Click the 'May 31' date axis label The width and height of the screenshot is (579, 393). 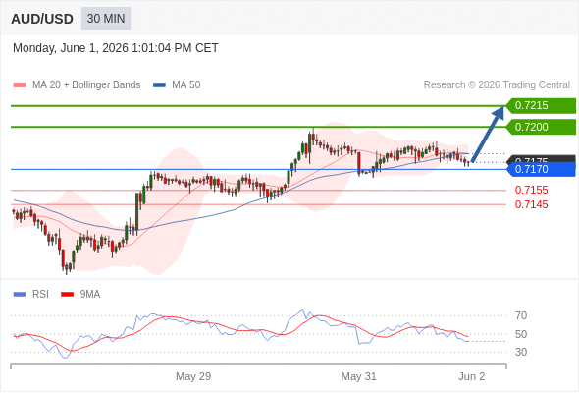pyautogui.click(x=358, y=376)
